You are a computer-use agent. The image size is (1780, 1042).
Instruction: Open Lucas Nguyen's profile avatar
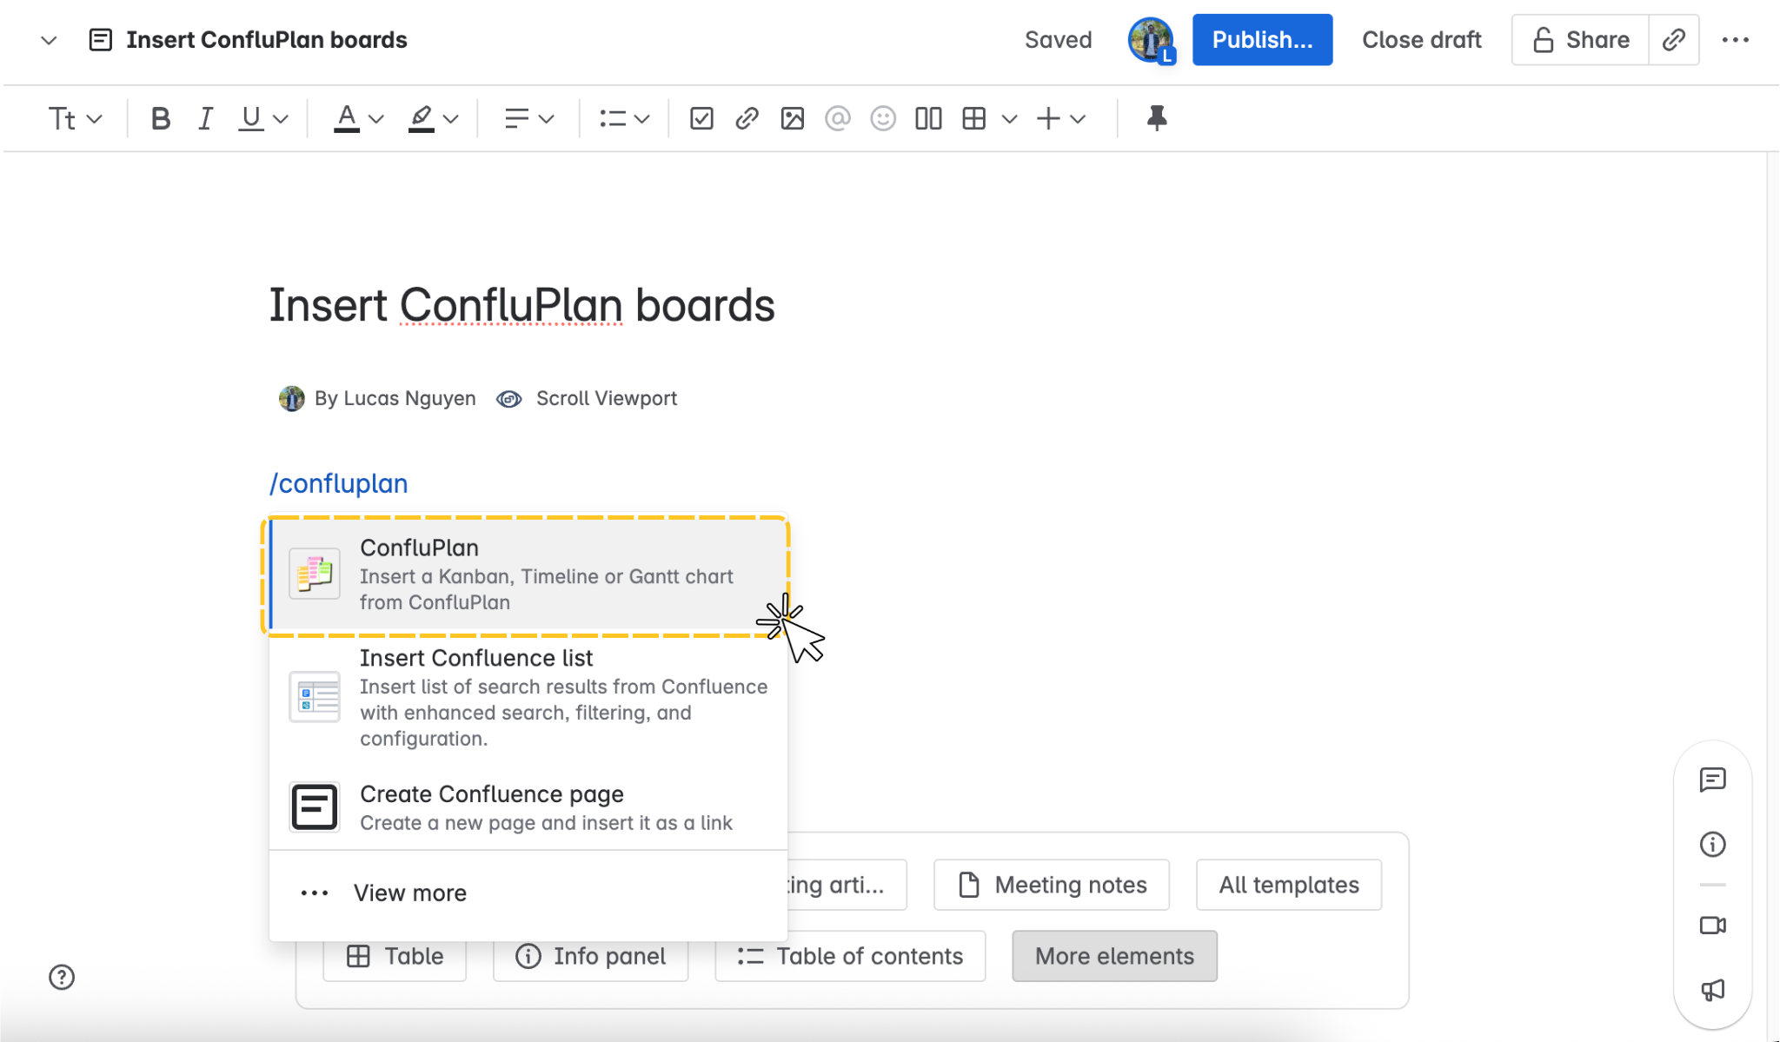(x=1150, y=39)
